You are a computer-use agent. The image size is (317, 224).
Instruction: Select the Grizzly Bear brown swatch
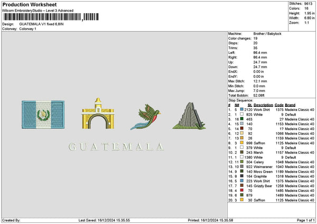(241, 185)
